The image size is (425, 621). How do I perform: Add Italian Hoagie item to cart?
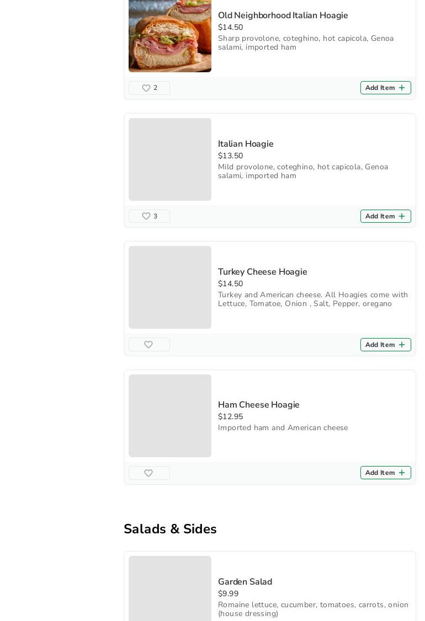coord(385,216)
